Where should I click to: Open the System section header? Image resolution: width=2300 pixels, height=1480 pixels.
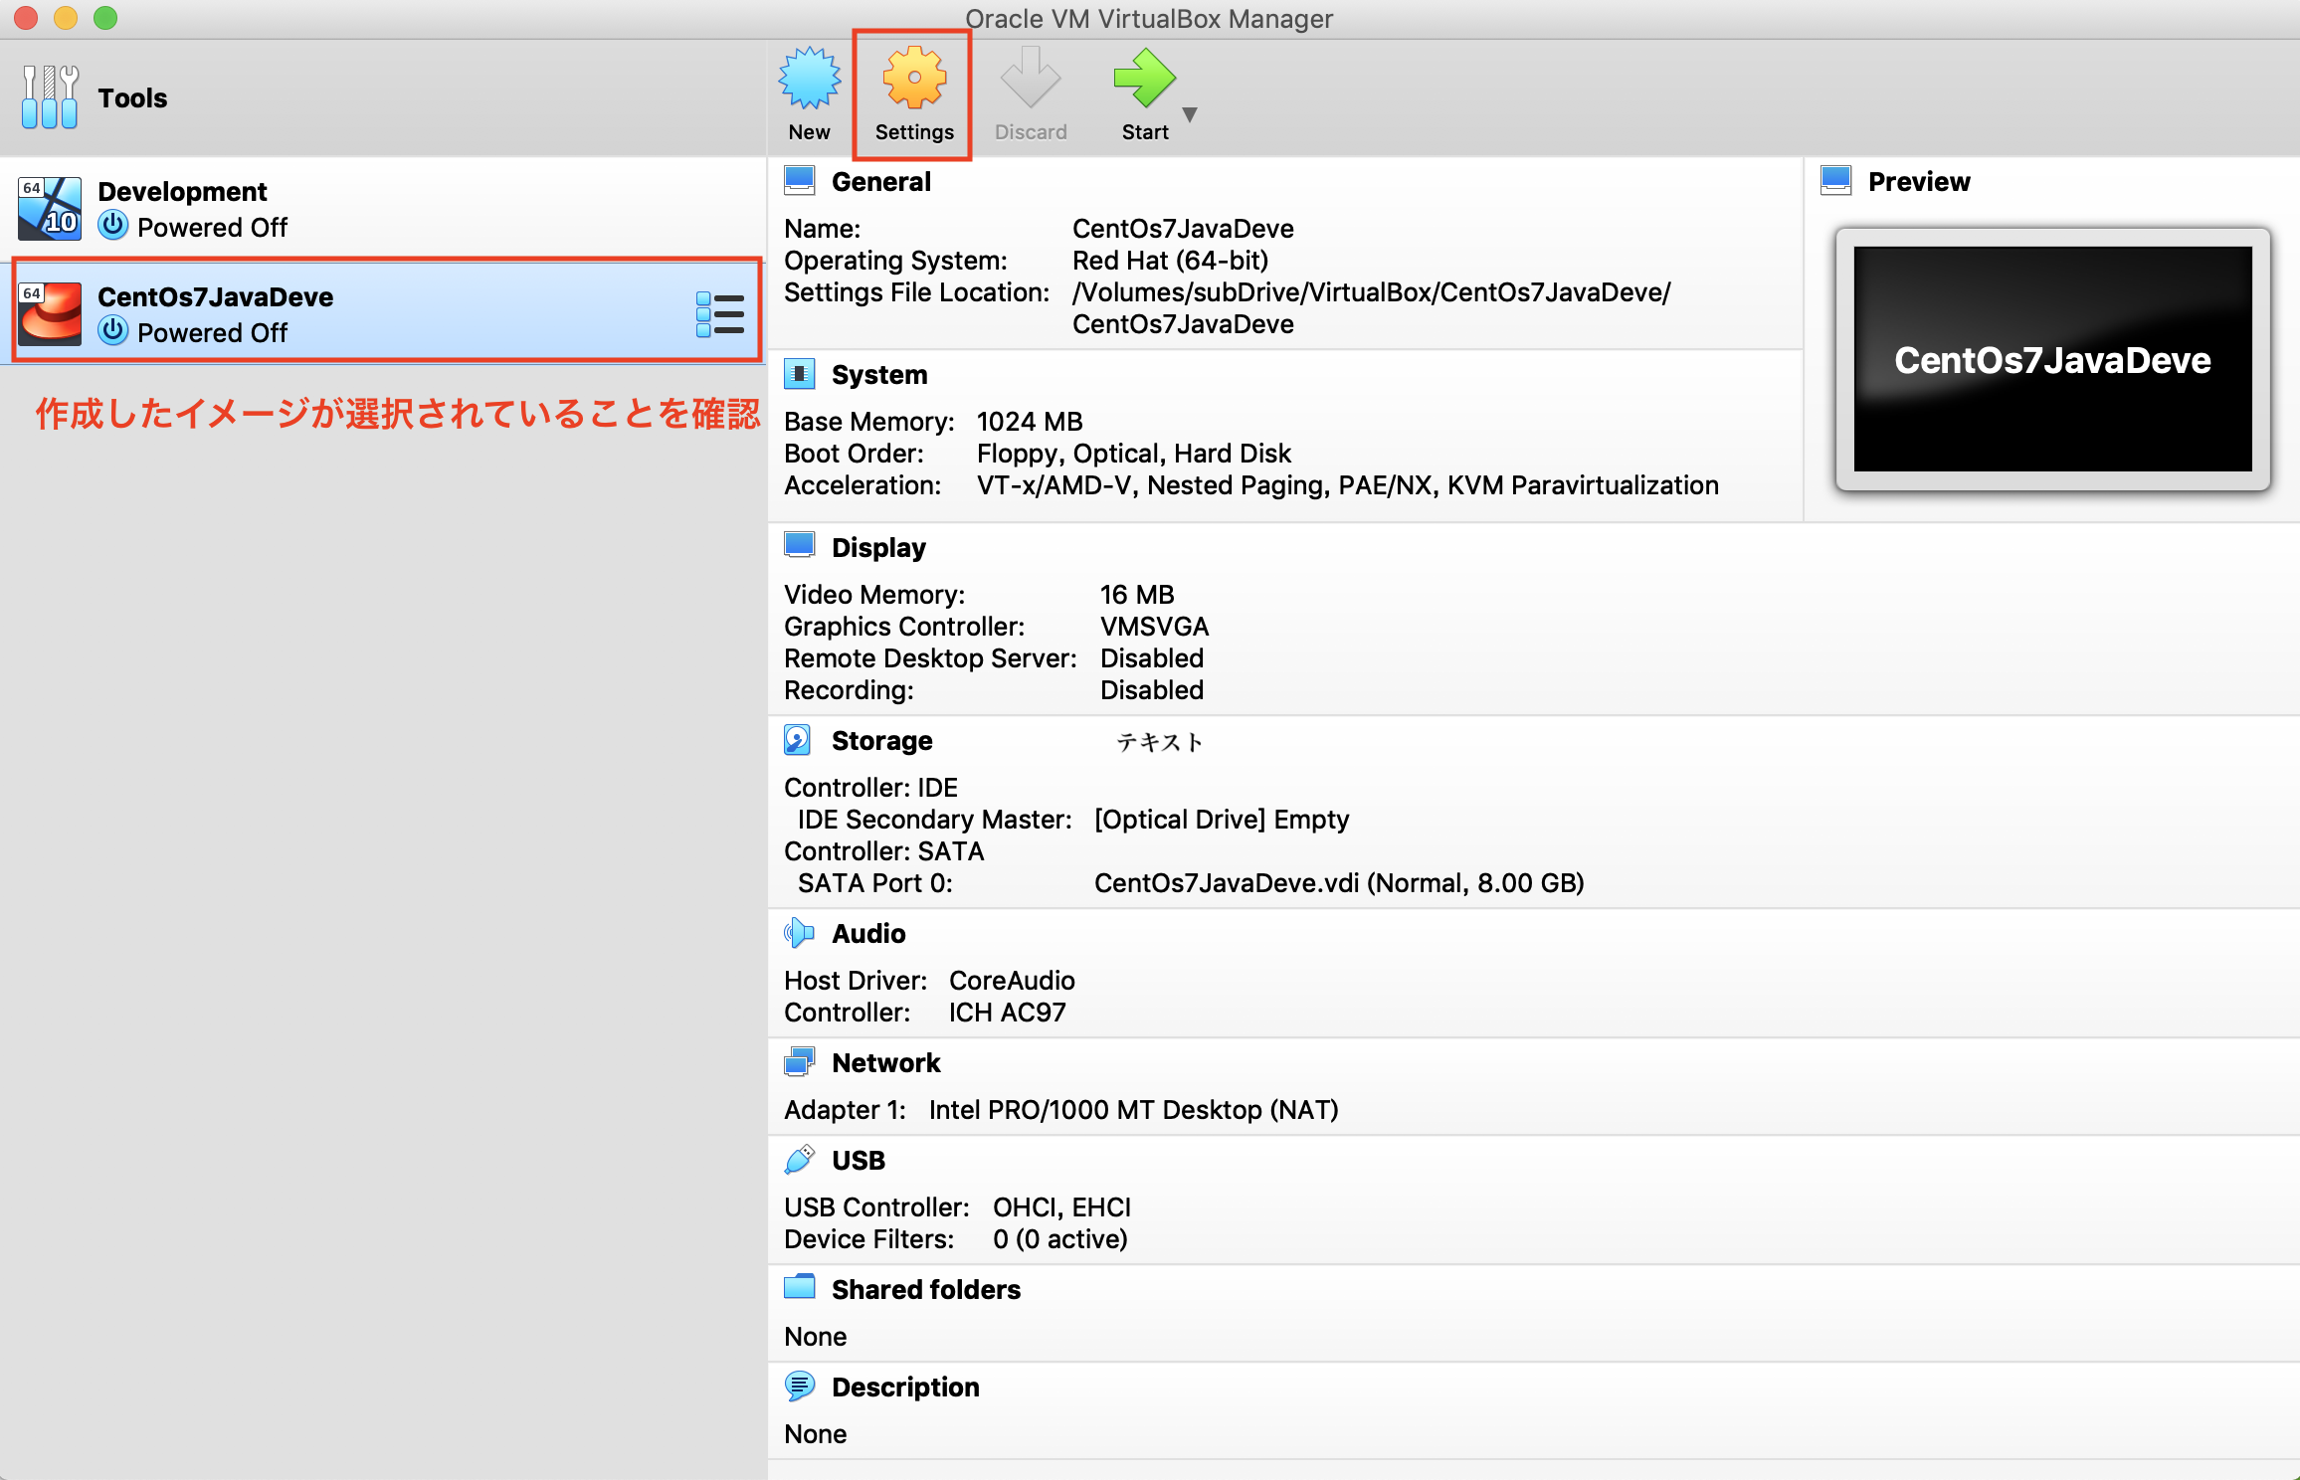coord(878,375)
